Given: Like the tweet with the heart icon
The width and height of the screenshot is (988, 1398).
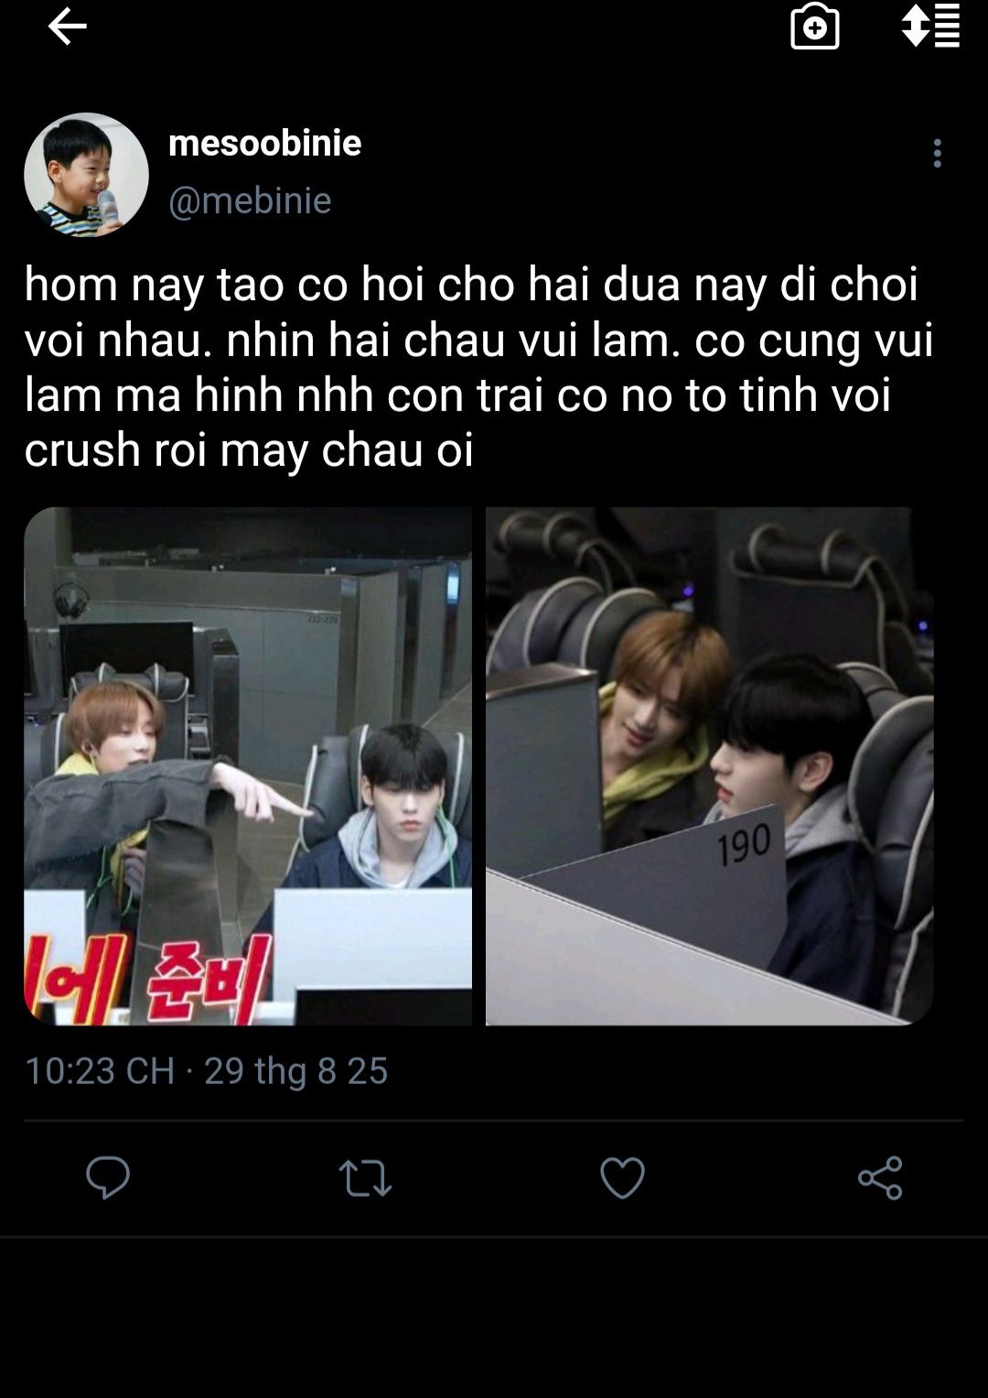Looking at the screenshot, I should coord(622,1177).
